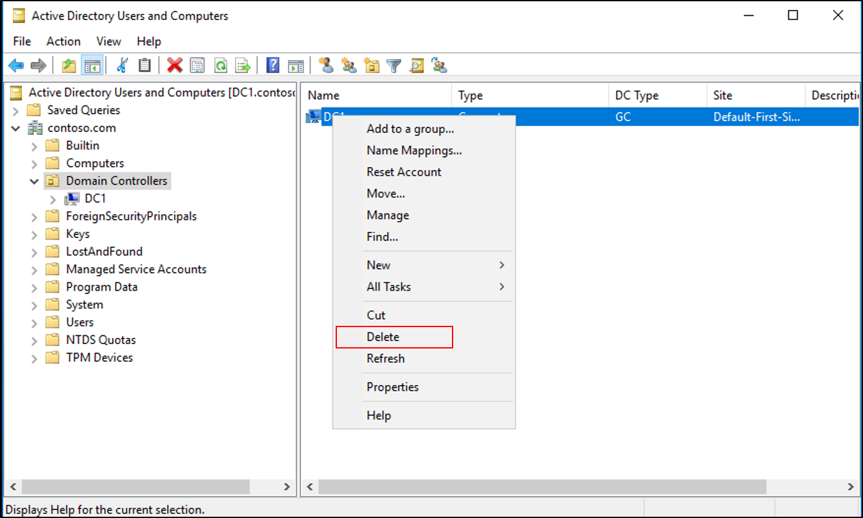Collapse the Domain Controllers node
The image size is (863, 518).
tap(35, 181)
